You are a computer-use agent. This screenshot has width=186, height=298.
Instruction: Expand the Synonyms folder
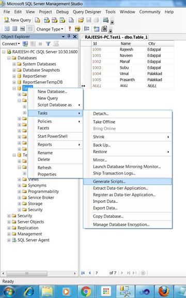point(19,186)
